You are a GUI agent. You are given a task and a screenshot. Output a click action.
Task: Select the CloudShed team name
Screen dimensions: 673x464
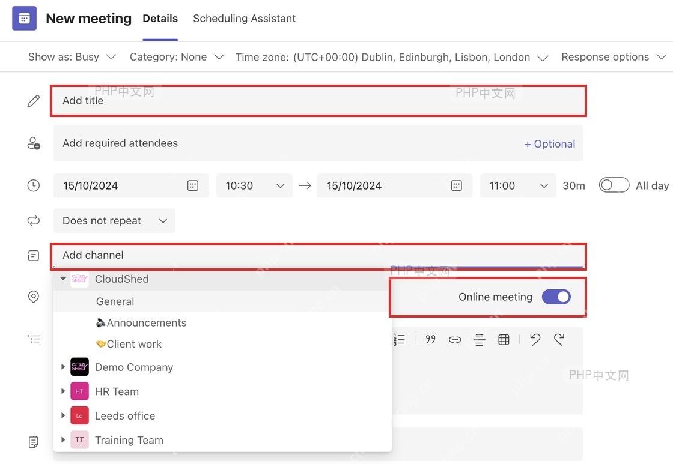click(x=122, y=279)
